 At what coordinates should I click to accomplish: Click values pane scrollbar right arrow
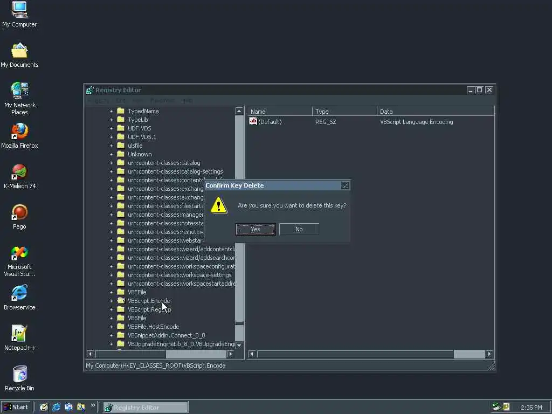489,354
